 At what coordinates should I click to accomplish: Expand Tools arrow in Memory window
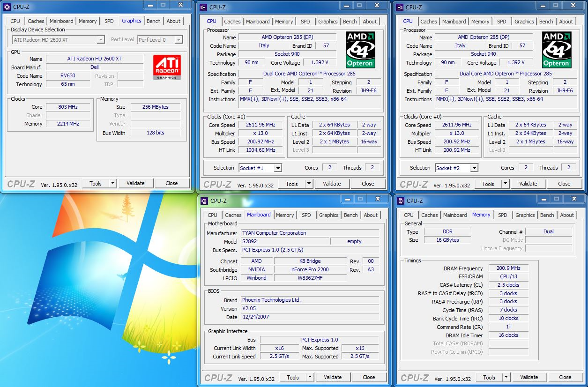tap(506, 377)
